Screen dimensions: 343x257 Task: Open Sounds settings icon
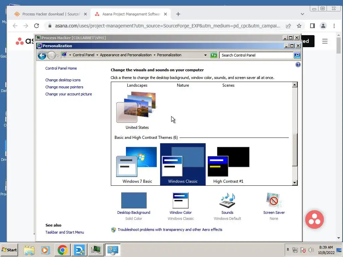227,200
